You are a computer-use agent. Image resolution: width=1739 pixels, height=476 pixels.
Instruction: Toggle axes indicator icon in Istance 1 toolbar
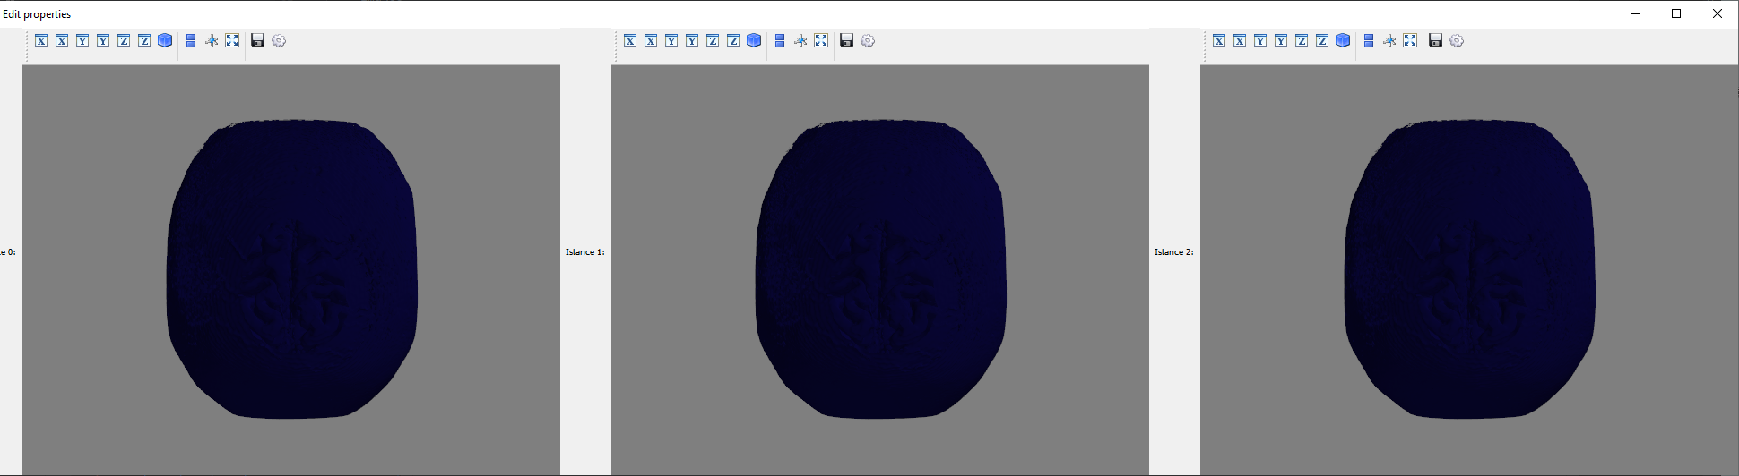tap(800, 40)
